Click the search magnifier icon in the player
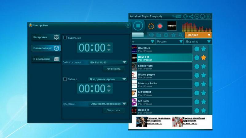Screen dimensions: 246x138 (181, 35)
